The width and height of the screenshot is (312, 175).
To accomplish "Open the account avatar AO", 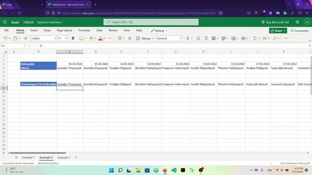I will coord(307,22).
